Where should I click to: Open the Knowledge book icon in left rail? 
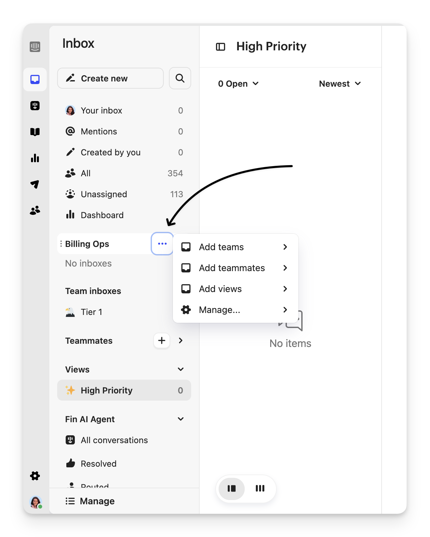click(35, 132)
